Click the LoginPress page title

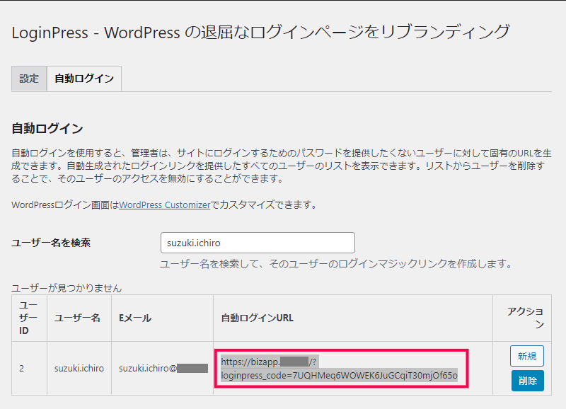pyautogui.click(x=260, y=33)
